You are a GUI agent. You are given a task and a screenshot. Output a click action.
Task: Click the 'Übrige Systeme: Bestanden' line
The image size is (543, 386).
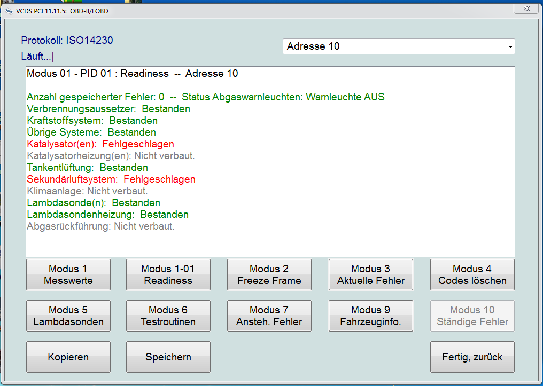(x=91, y=132)
